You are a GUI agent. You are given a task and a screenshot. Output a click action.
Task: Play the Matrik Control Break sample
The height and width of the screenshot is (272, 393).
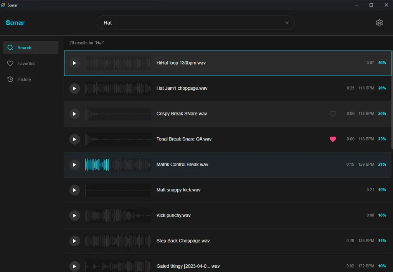click(x=74, y=165)
